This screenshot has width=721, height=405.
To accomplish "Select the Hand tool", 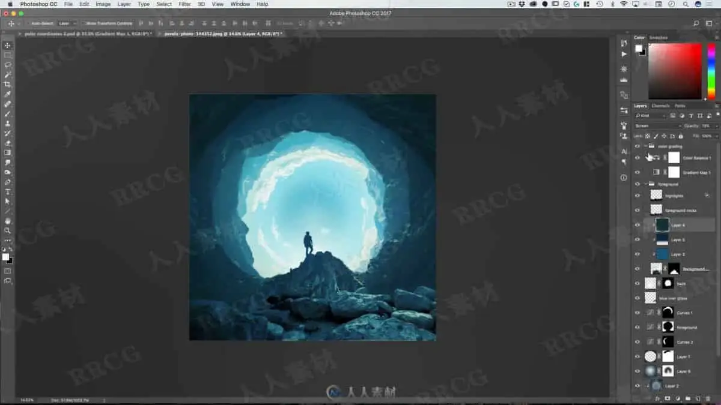I will click(8, 221).
